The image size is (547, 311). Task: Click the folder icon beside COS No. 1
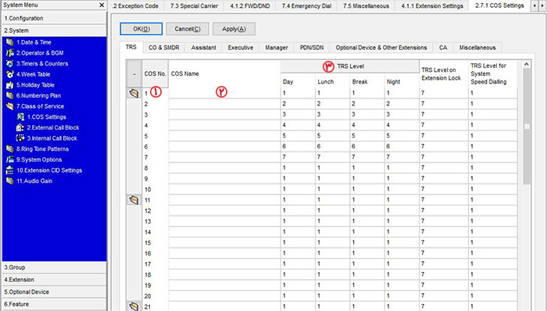[x=134, y=93]
